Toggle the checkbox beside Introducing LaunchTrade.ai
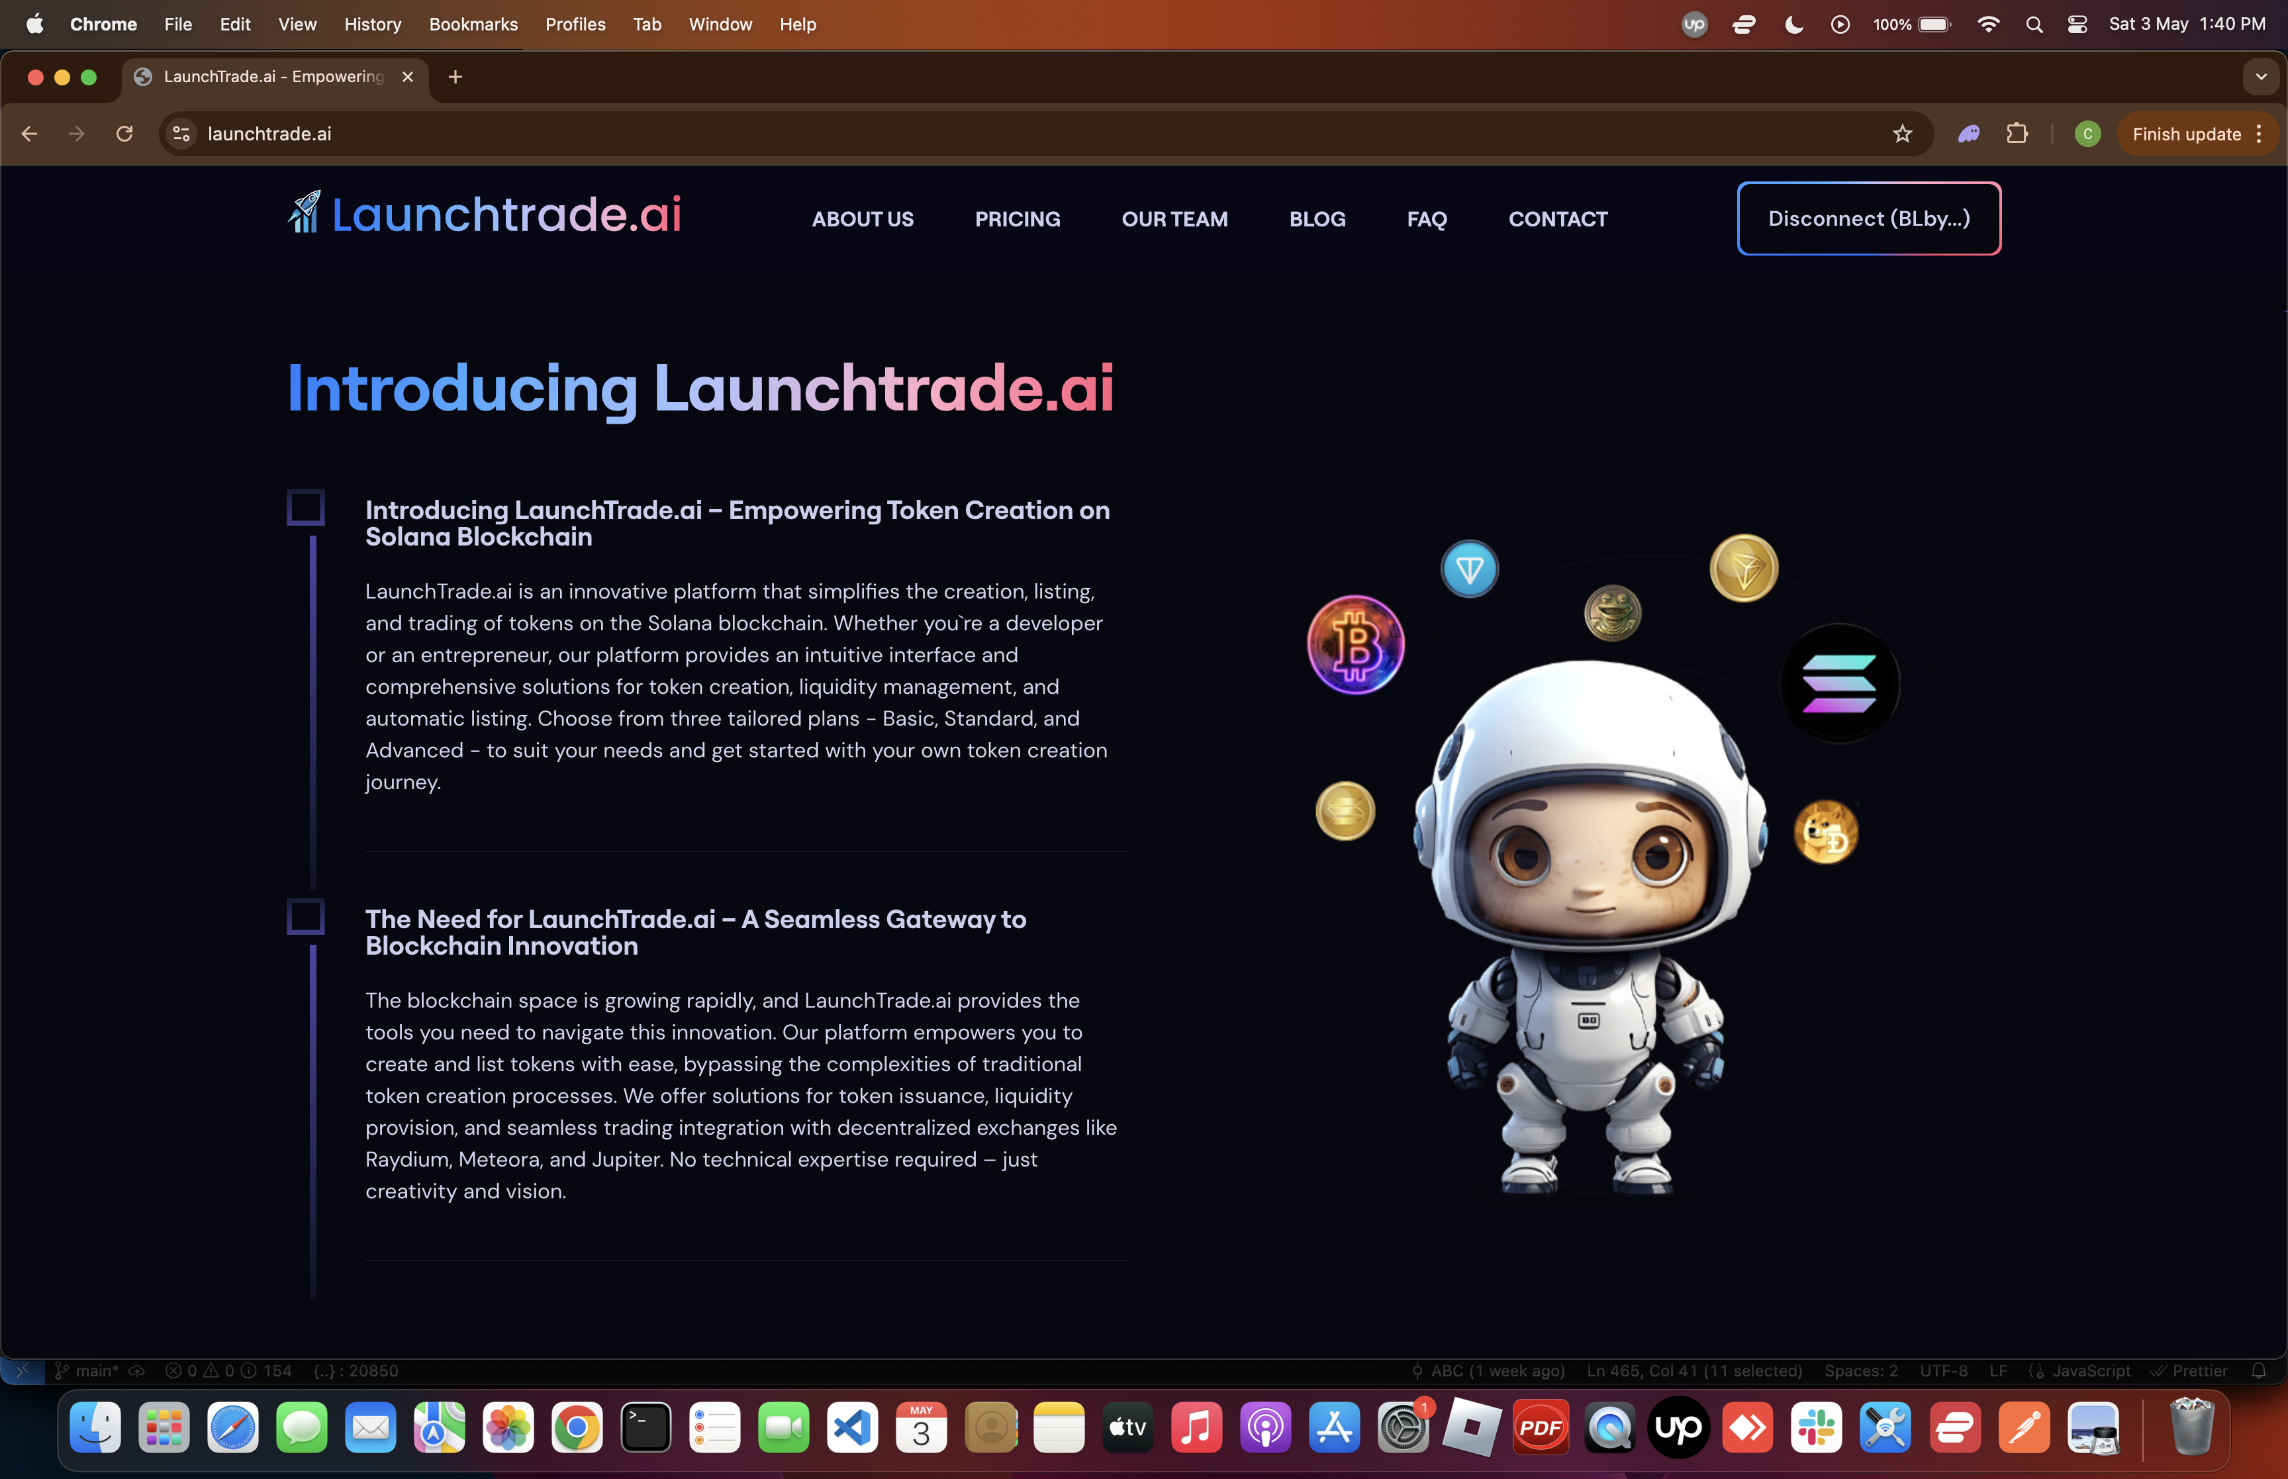The height and width of the screenshot is (1479, 2288). [x=305, y=507]
